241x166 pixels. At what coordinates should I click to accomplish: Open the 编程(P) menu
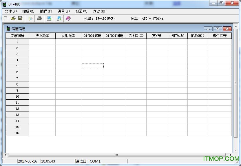click(x=46, y=11)
